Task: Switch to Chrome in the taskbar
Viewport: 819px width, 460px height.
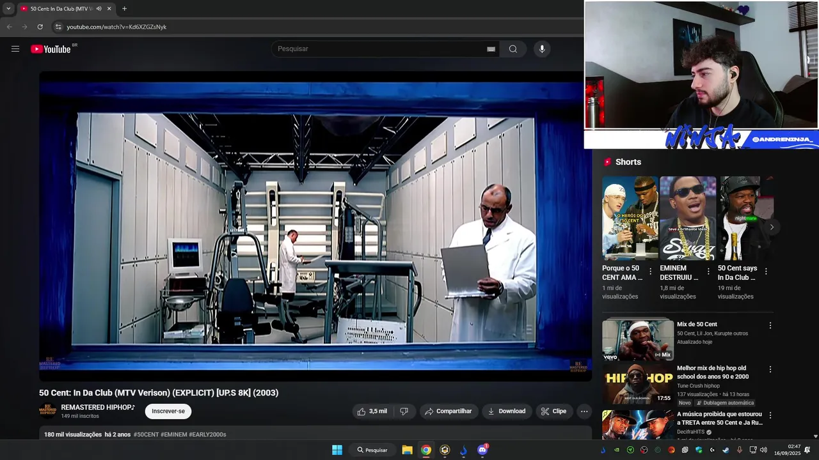Action: pos(426,450)
